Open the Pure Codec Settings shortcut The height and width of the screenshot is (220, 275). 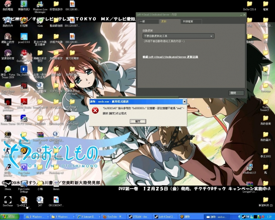24,183
